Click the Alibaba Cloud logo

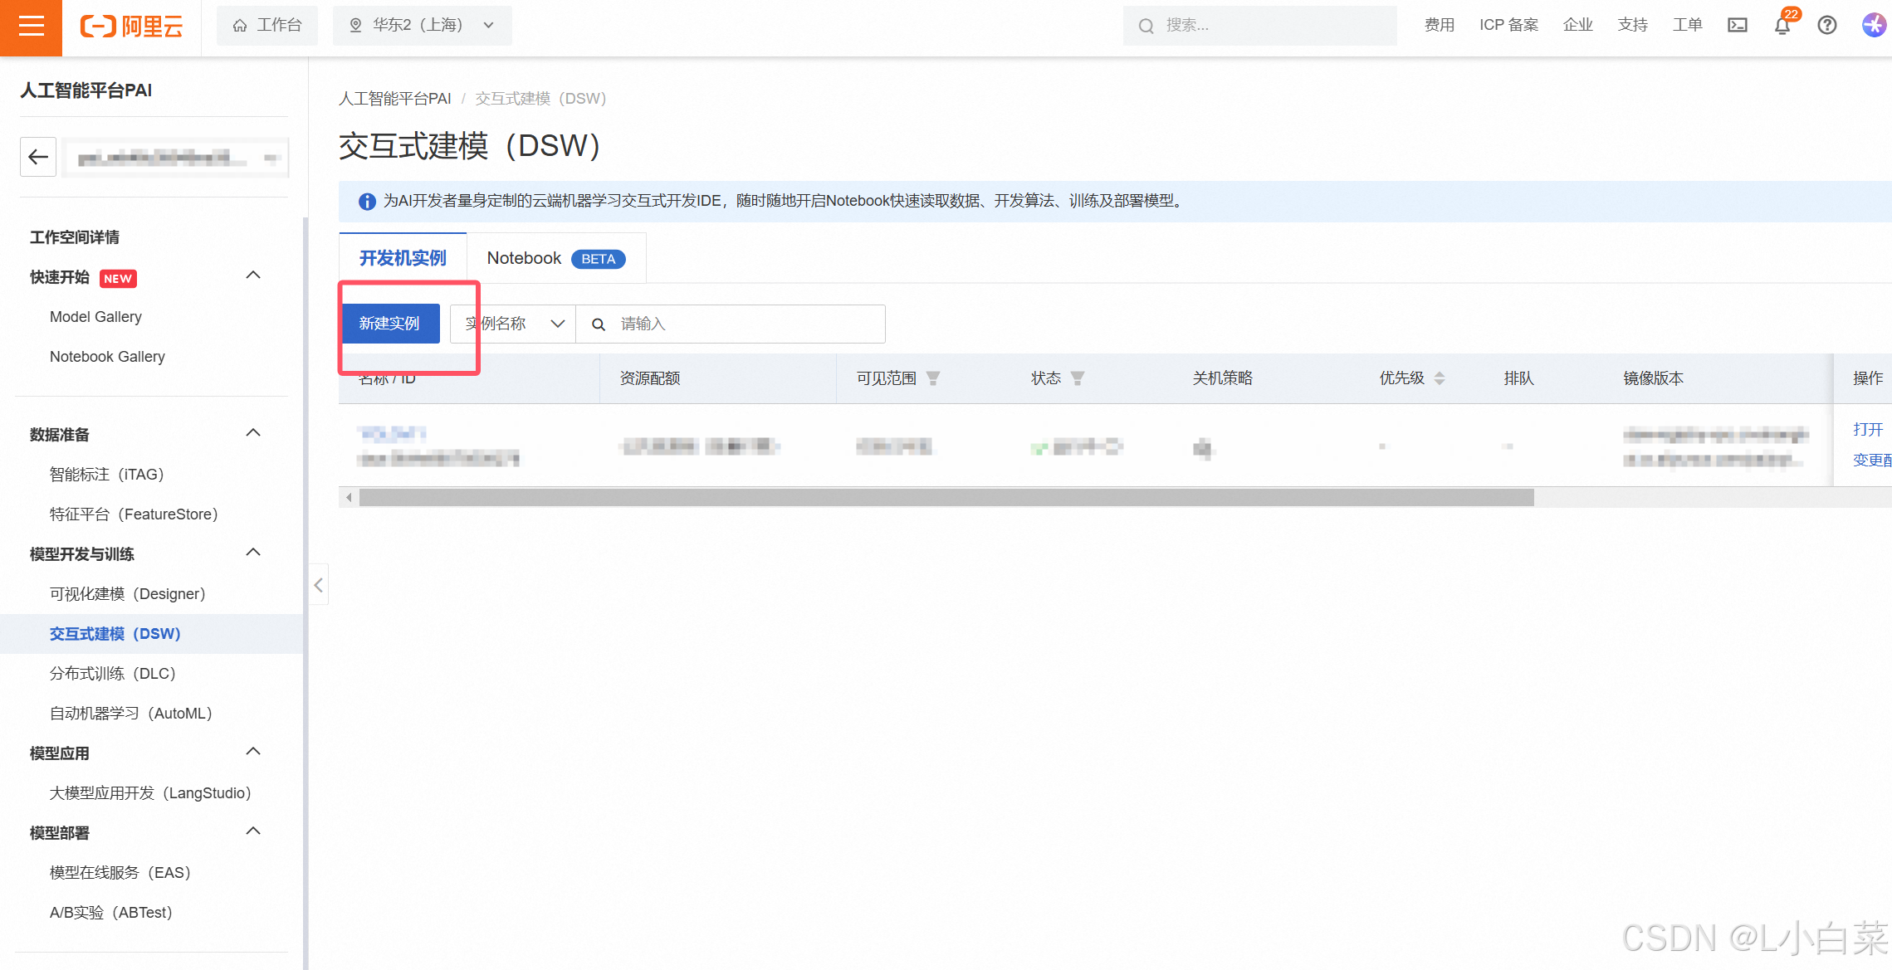(131, 27)
